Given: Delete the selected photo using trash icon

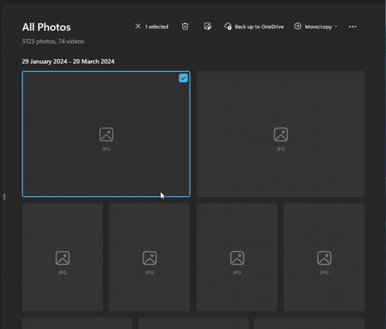Looking at the screenshot, I should point(185,26).
